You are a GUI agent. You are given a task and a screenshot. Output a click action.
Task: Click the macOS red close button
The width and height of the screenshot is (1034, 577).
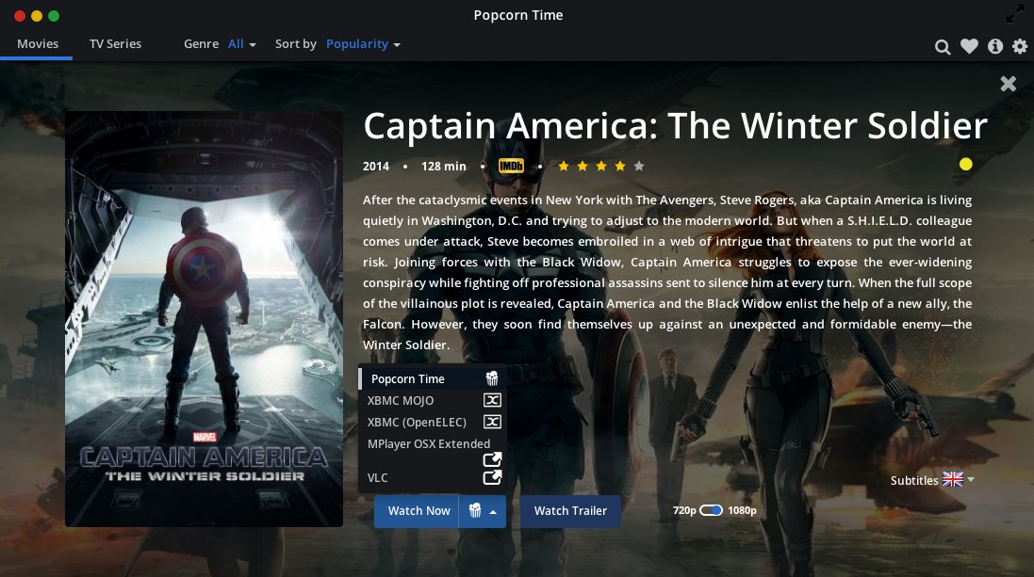[x=20, y=16]
